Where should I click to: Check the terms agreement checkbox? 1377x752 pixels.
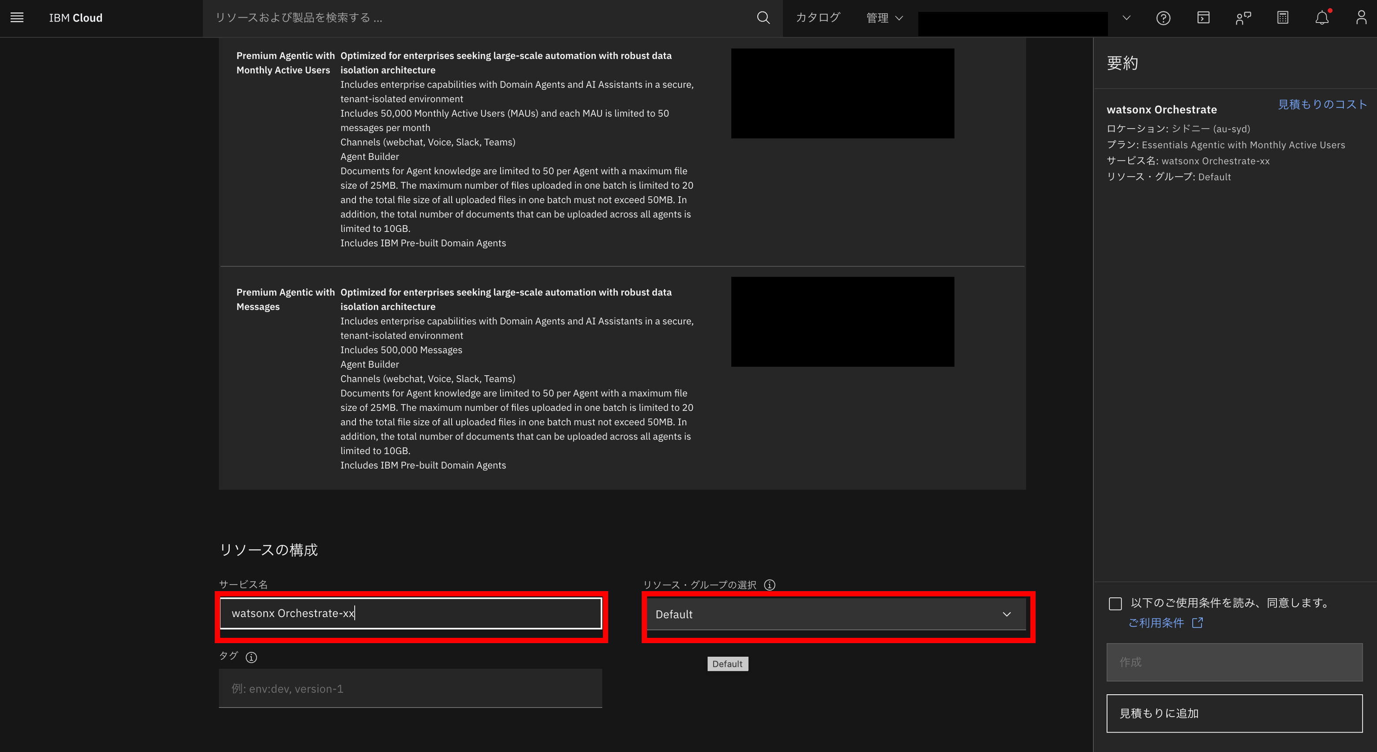coord(1115,603)
